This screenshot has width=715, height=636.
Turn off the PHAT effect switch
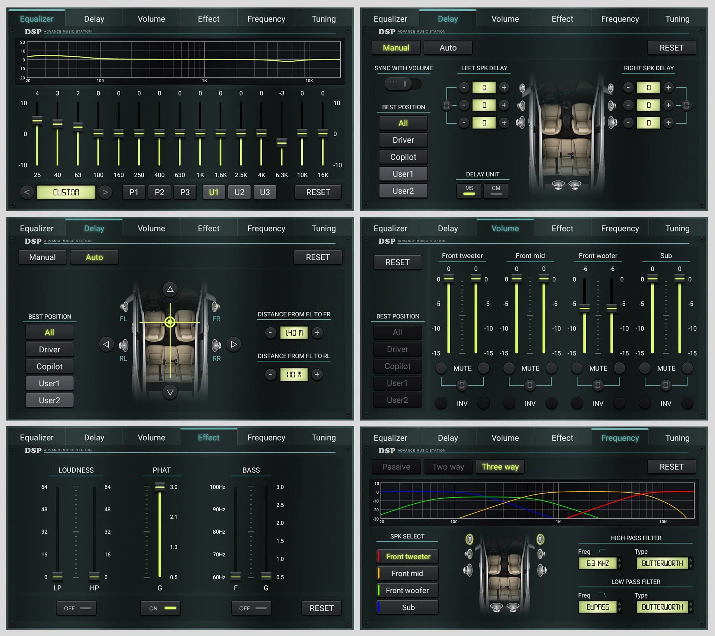(x=161, y=608)
